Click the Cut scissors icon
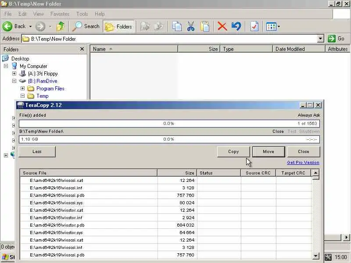 point(191,26)
